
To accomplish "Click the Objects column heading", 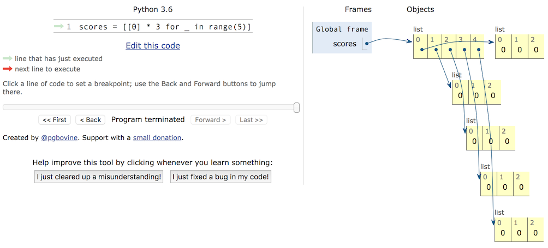I will [420, 9].
